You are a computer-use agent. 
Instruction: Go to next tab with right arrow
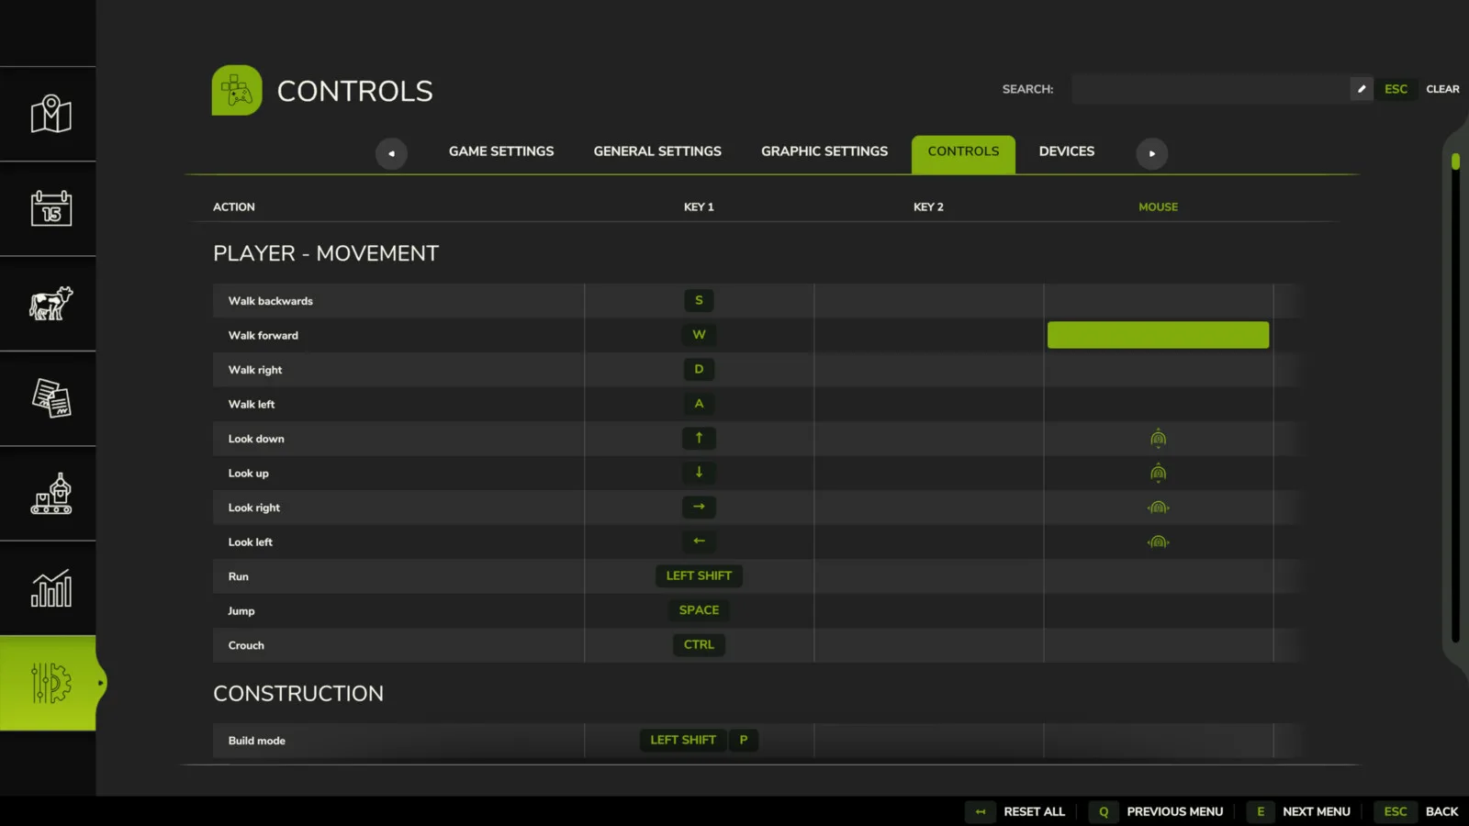(x=1152, y=153)
